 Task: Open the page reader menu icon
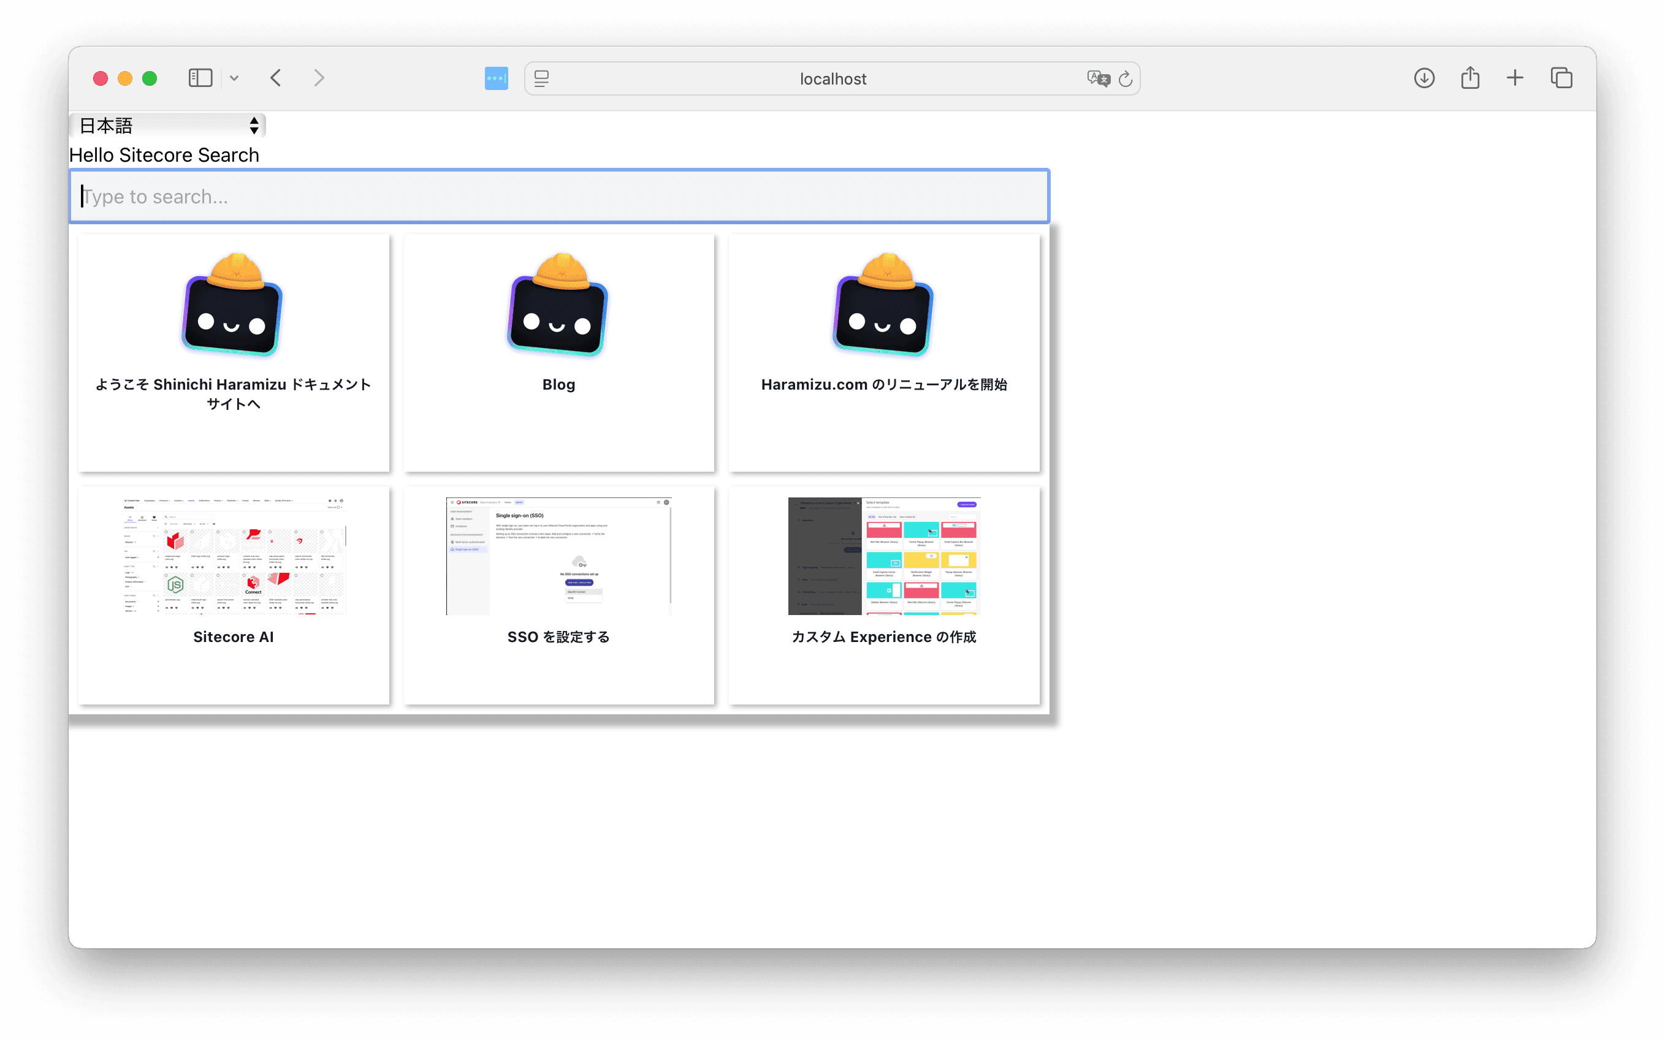542,79
